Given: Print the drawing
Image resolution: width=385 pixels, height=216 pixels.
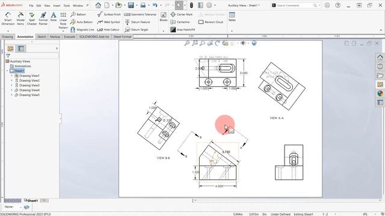Looking at the screenshot, I should [143, 5].
